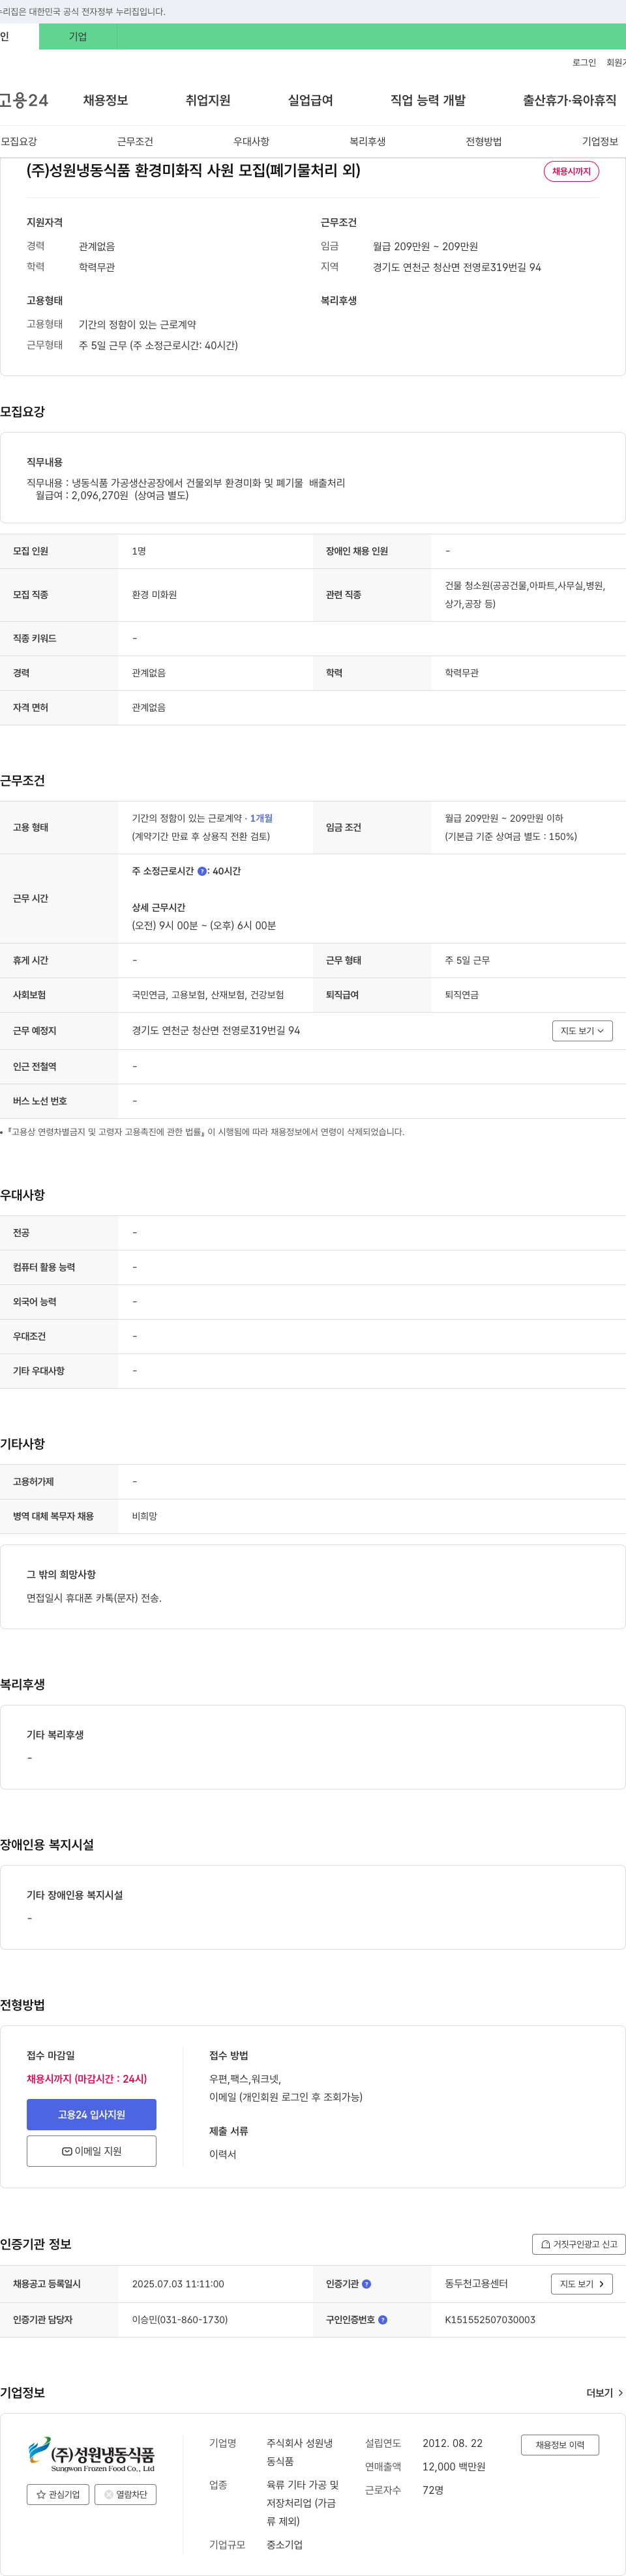Click 동두천고용센터 agency name
The width and height of the screenshot is (626, 2576).
(476, 2284)
